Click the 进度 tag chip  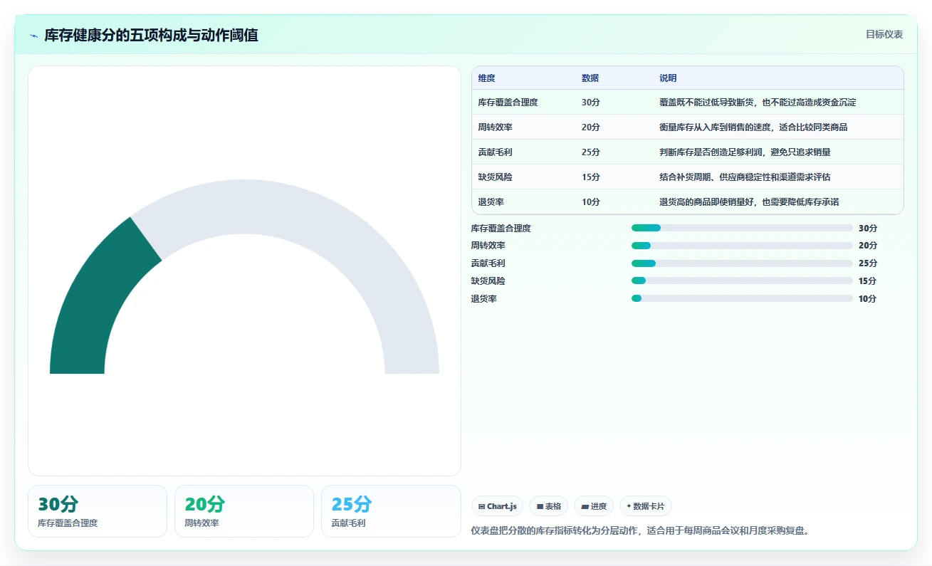(x=594, y=506)
